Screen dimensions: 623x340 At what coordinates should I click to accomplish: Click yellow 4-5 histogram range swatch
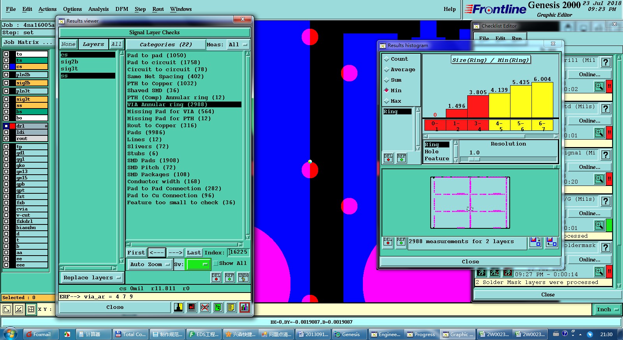coord(499,126)
